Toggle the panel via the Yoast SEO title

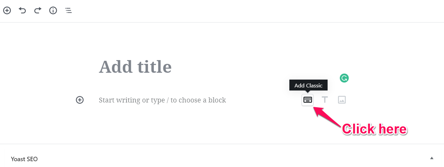24,159
